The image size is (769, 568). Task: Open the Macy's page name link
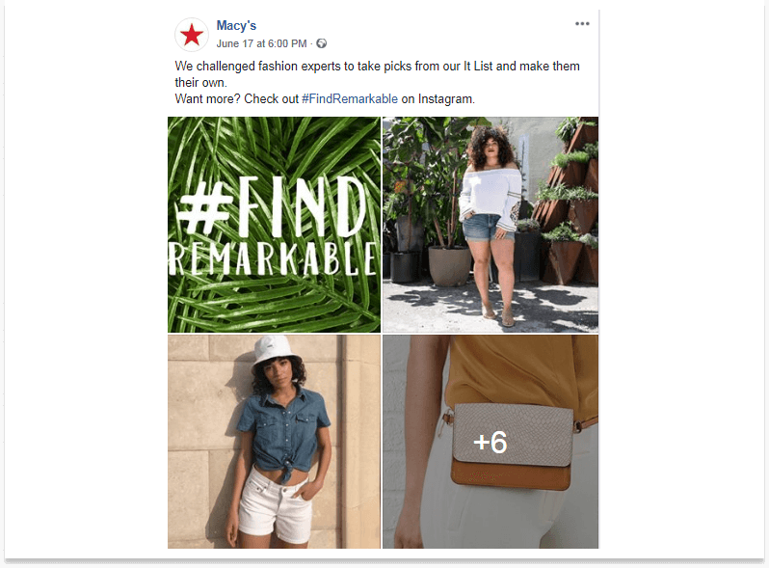(x=236, y=25)
